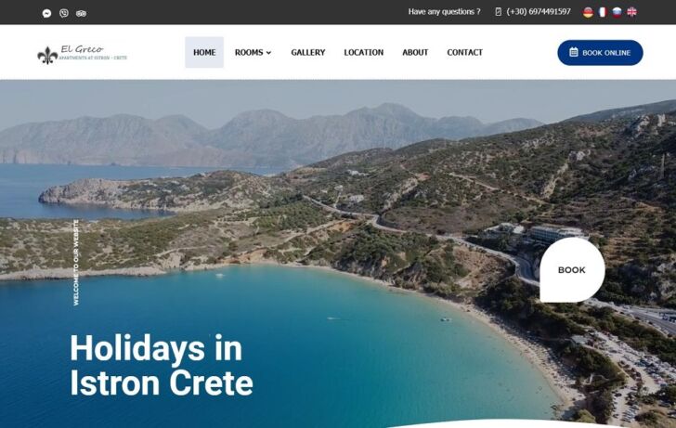Click the phone icon beside the number

pos(499,12)
